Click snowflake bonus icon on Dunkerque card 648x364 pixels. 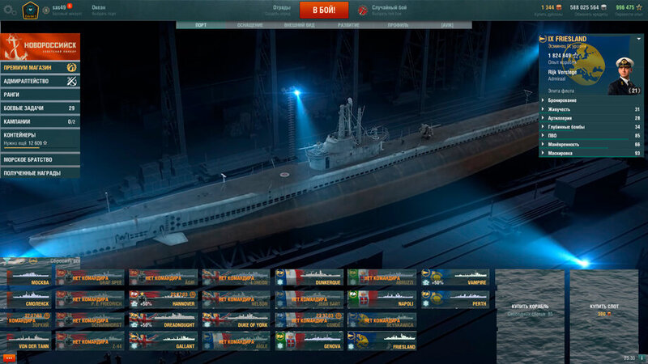(x=279, y=282)
